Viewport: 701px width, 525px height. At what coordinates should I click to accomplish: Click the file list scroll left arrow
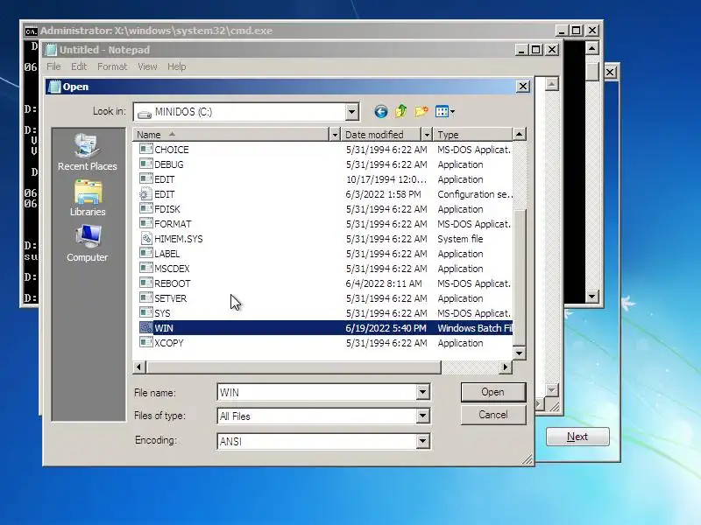pyautogui.click(x=138, y=367)
